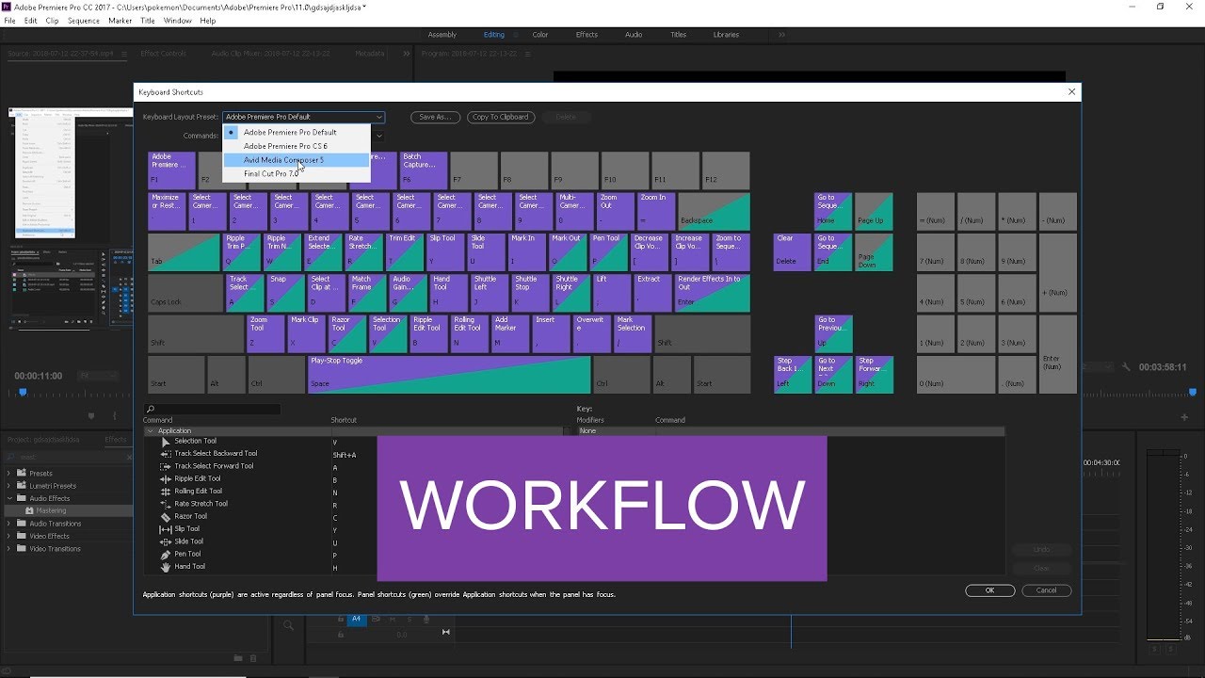Screen dimensions: 1205x678
Task: Click the timeline zoom magnifier icon
Action: pos(289,624)
